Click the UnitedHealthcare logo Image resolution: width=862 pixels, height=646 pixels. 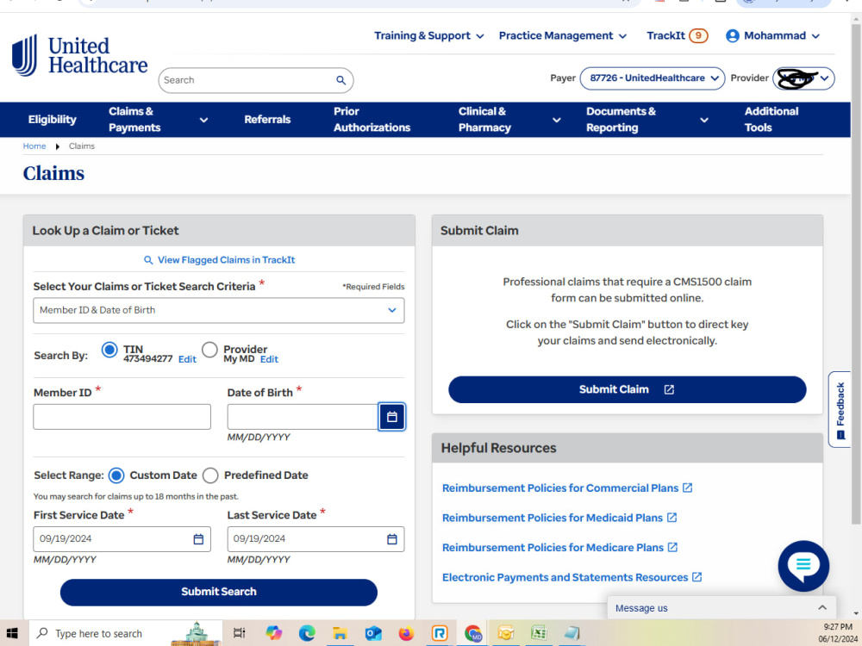point(79,55)
